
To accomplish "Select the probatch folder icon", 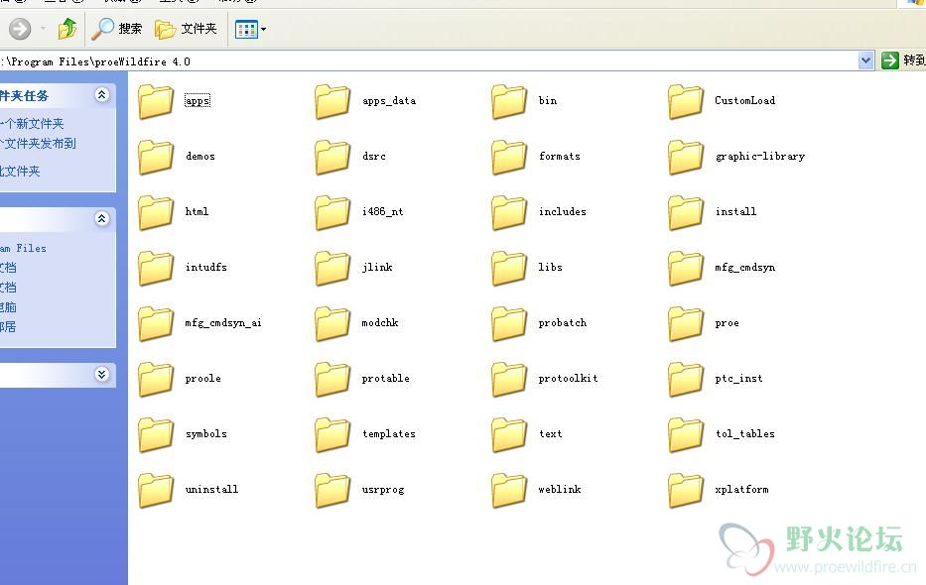I will 509,324.
